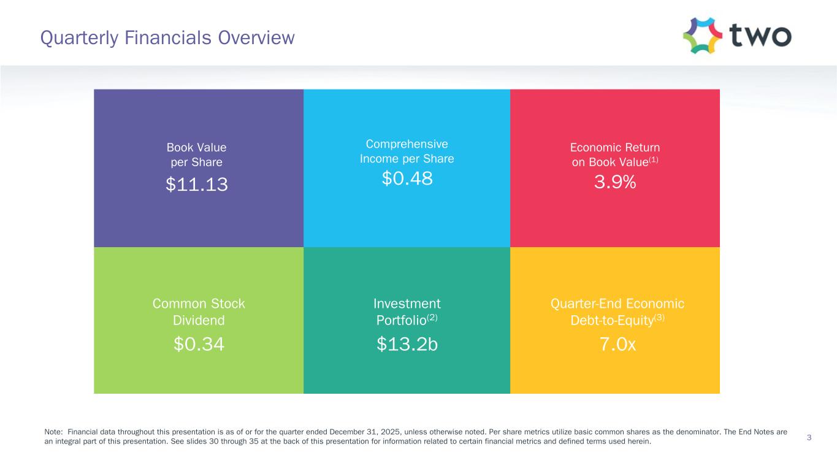Select the $13.2b investment portfolio figure

[407, 345]
